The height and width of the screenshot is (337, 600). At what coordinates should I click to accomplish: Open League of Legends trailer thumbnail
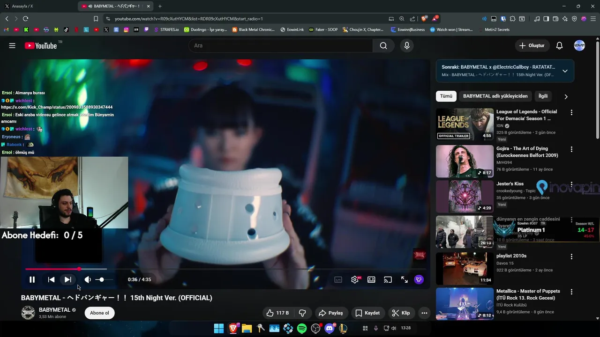coord(465,125)
